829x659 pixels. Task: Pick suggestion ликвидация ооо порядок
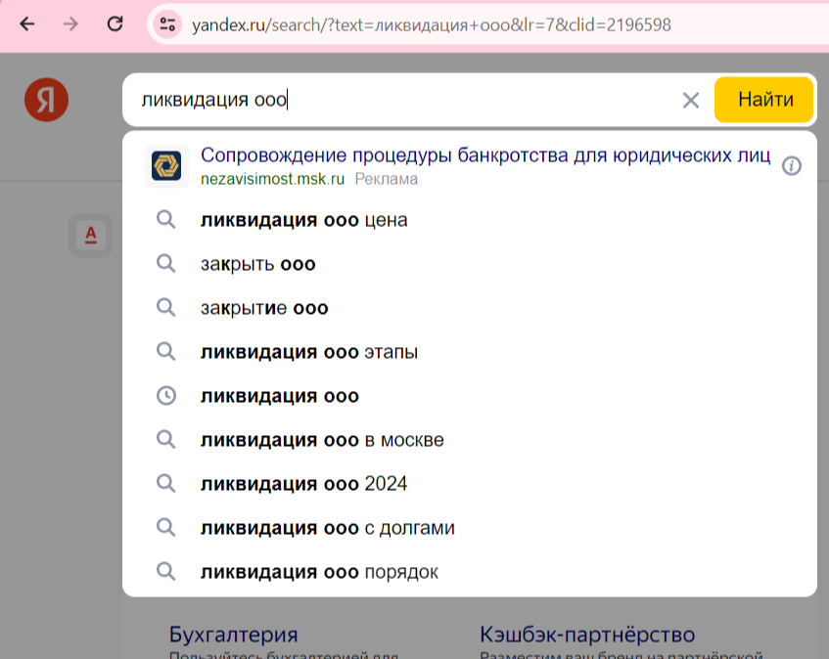click(319, 572)
